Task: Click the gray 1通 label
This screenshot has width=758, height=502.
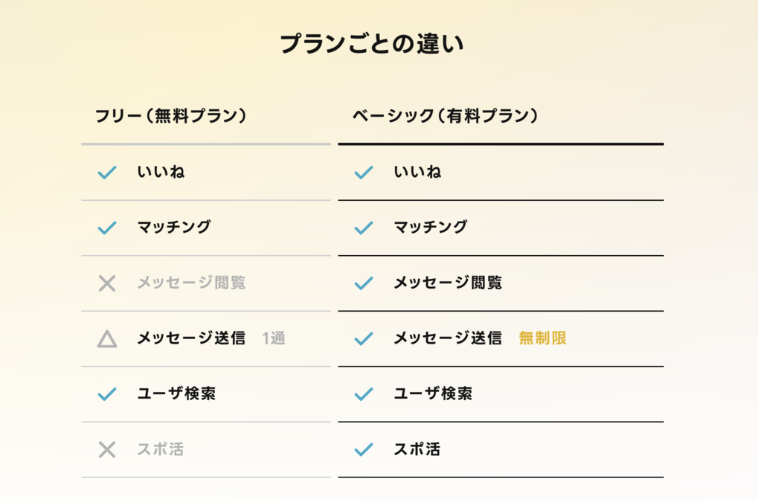Action: click(x=274, y=338)
